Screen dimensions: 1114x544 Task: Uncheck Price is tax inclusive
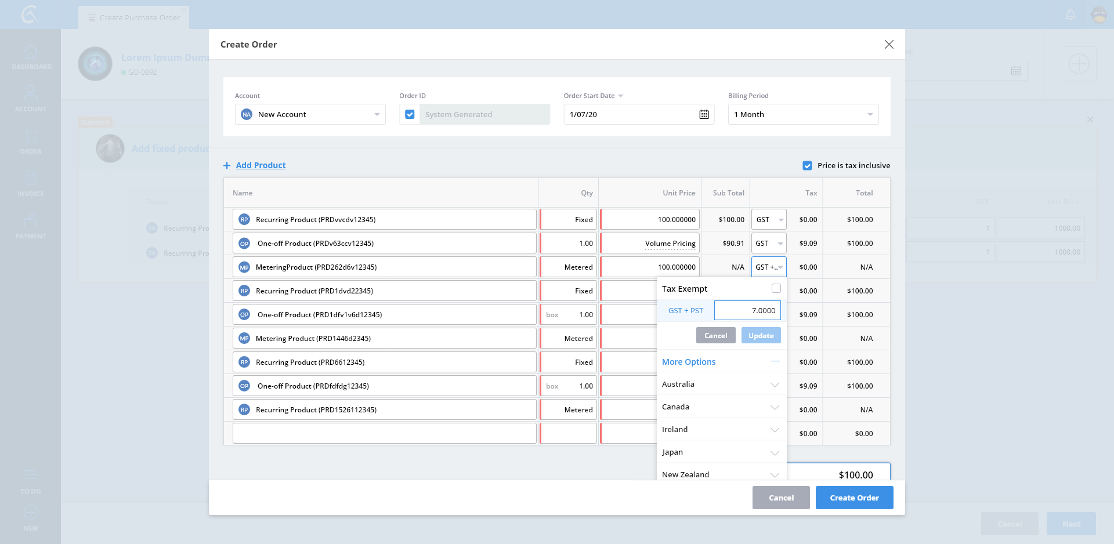coord(807,166)
